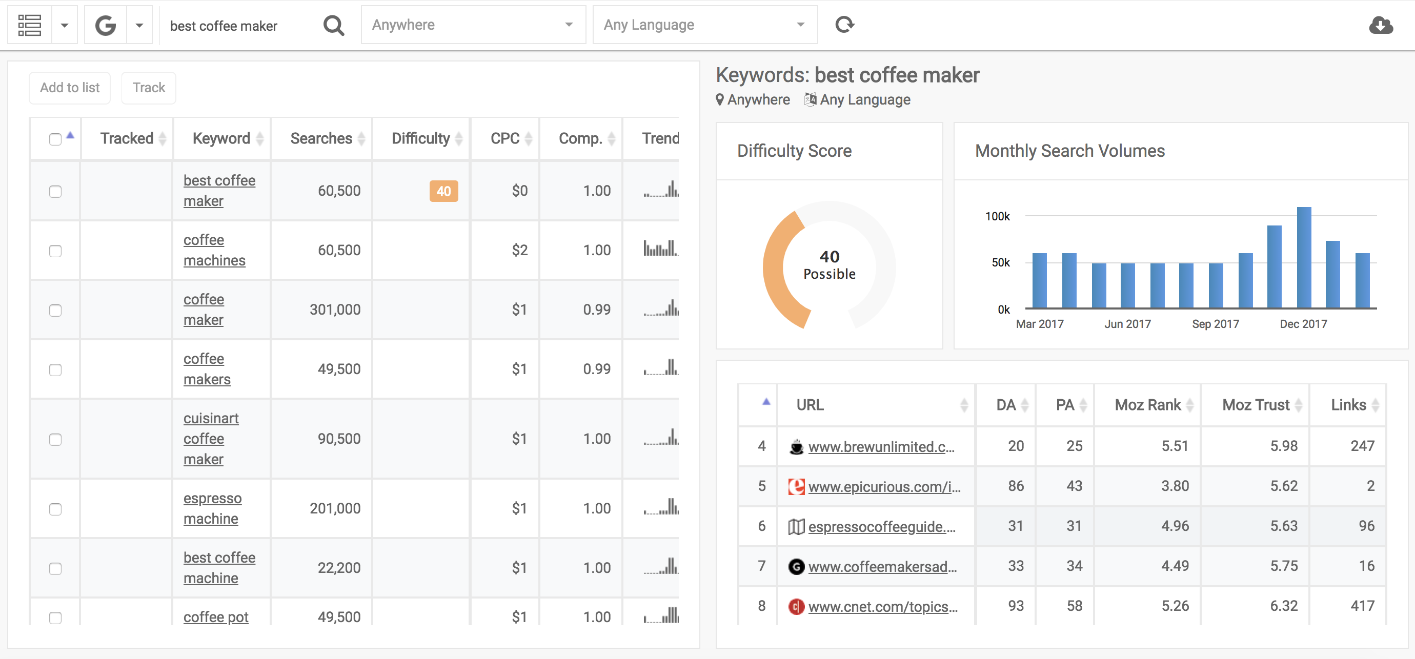Toggle the checkbox for coffee machines
Screen dimensions: 1415x659
coord(56,251)
